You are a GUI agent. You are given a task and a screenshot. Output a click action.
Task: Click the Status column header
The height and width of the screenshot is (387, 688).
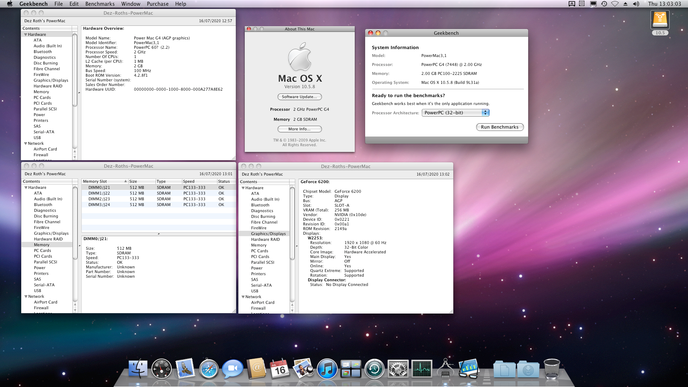point(226,182)
